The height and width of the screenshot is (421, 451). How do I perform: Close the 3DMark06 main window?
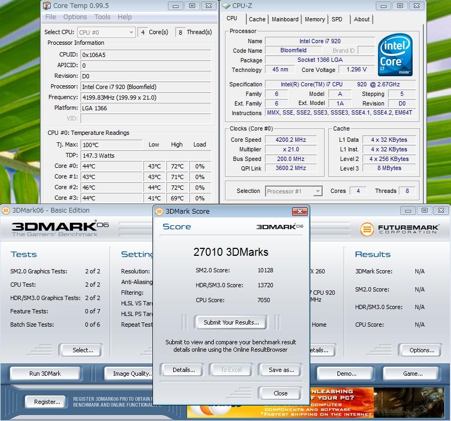coord(441,210)
